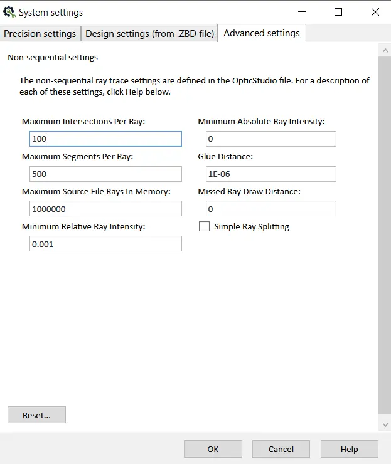Select the Missed Ray Draw Distance field
391x464 pixels.
pos(271,209)
